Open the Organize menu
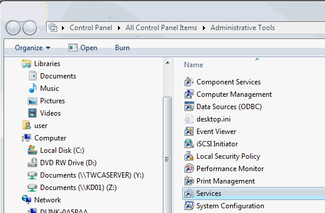 click(x=32, y=48)
